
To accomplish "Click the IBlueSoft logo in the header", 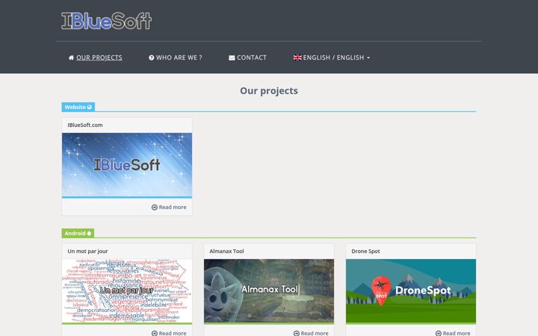I will coord(106,21).
